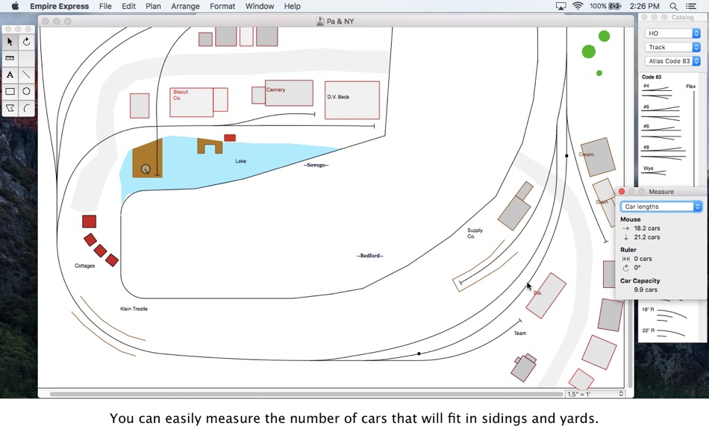The width and height of the screenshot is (709, 443).
Task: Click the Lake label on the plan
Action: tap(240, 161)
